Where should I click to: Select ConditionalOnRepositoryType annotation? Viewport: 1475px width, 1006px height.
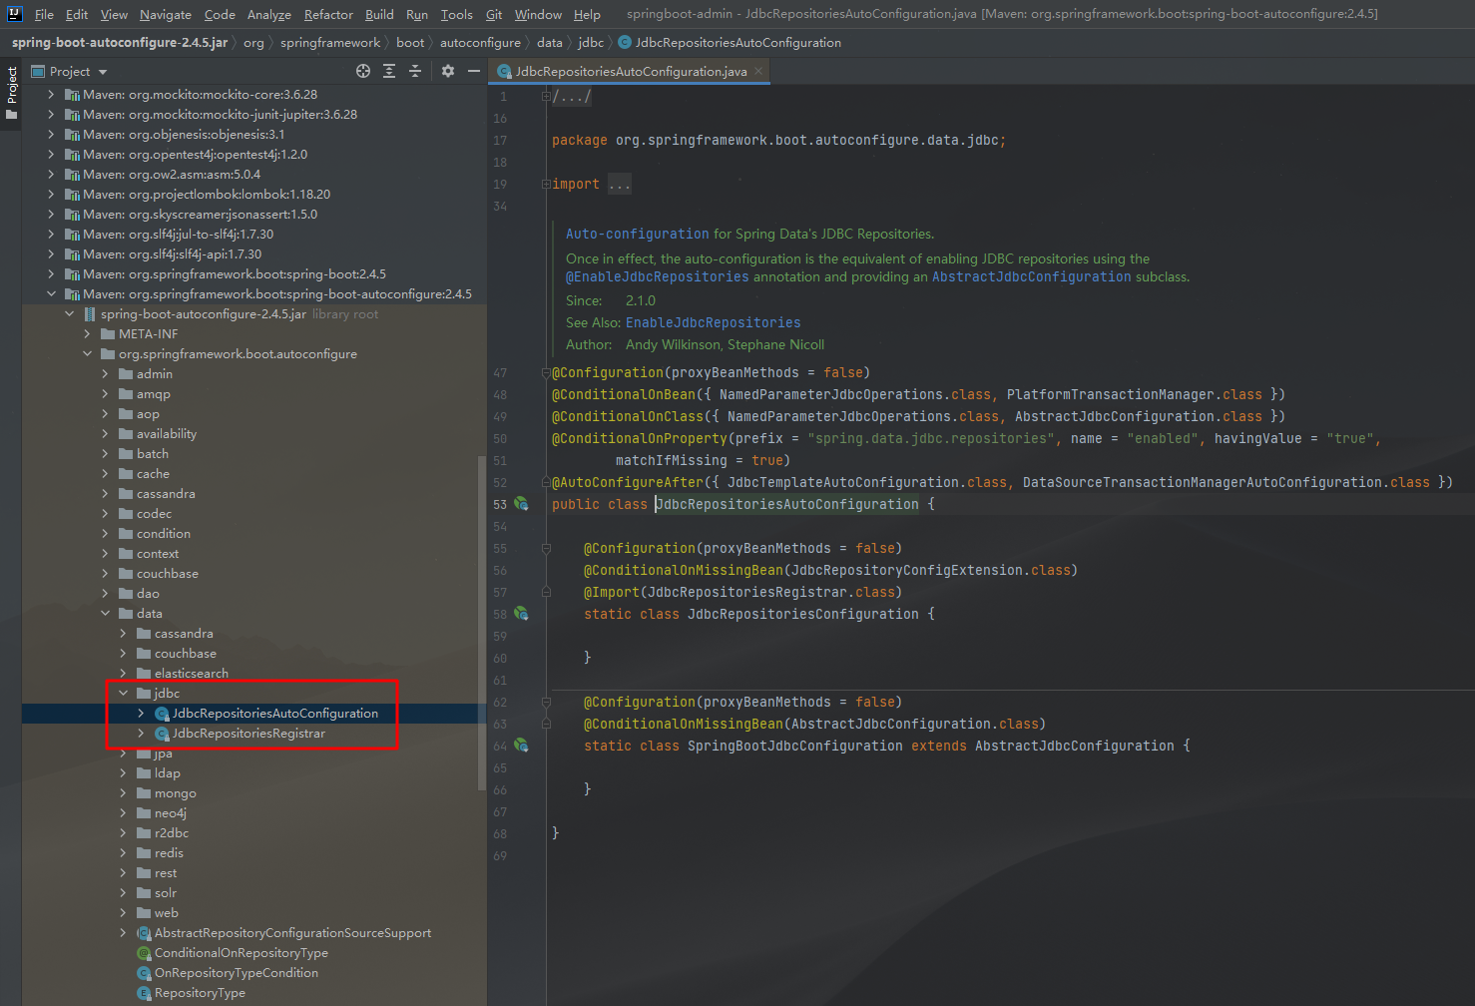point(241,953)
